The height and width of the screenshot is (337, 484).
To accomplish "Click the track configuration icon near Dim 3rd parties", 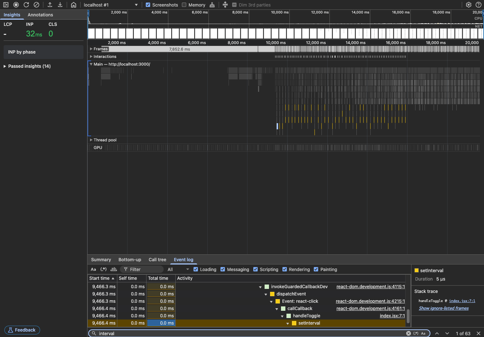I will [225, 5].
